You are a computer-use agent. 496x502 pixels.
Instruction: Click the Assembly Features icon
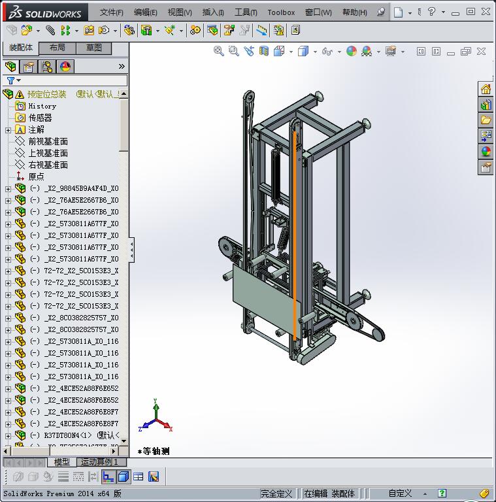146,31
